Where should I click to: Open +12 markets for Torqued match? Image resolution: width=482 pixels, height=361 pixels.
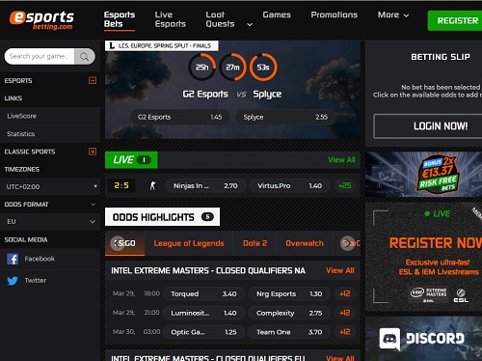(345, 293)
